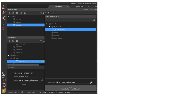This screenshot has height=97, width=173.
Task: Switch to Split view
Action: [x=95, y=9]
